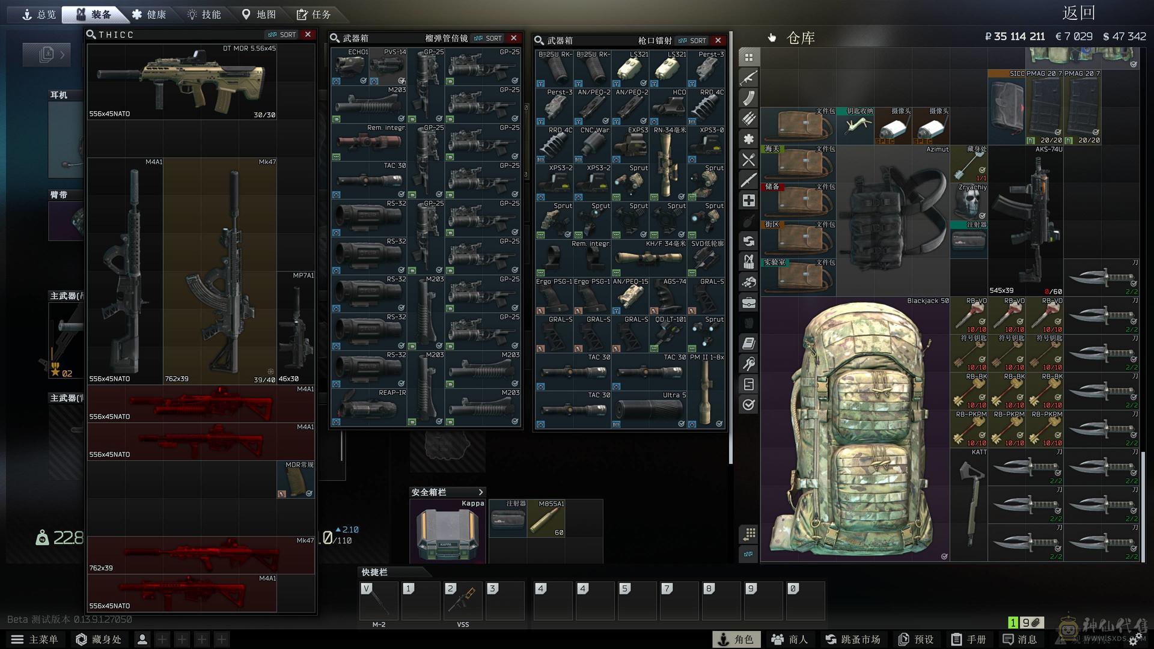This screenshot has width=1154, height=649.
Task: Filter stash by money handshake icon
Action: [748, 282]
